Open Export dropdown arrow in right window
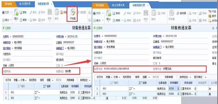This screenshot has height=104, width=218. coord(103,21)
